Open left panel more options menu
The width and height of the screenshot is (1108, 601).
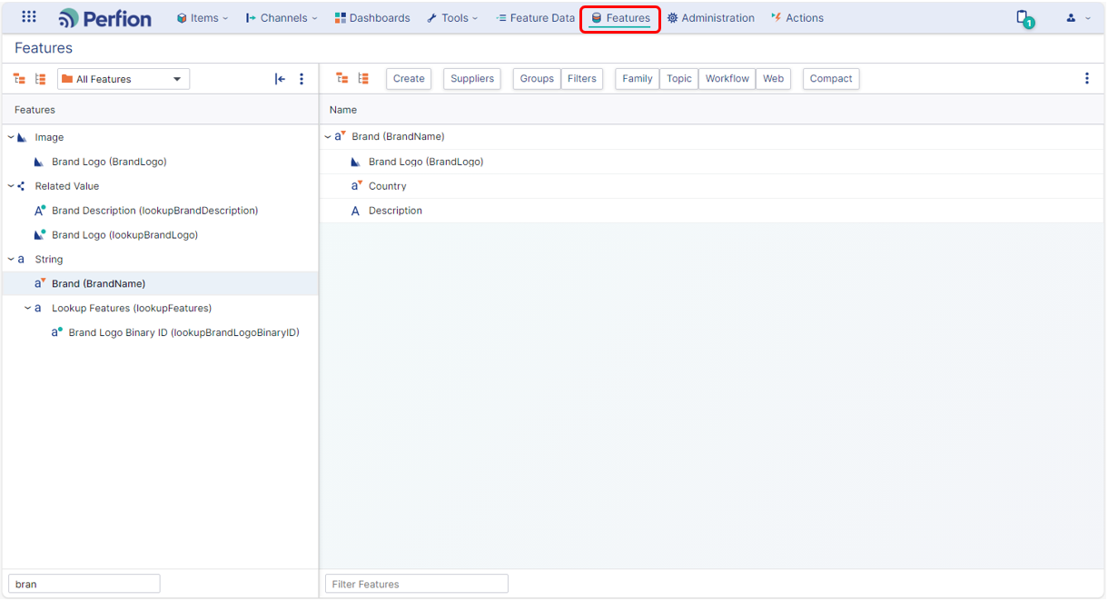(x=302, y=79)
